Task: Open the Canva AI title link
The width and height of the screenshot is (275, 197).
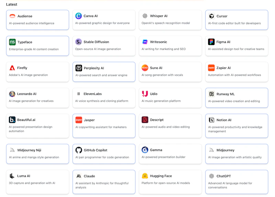Action: tap(90, 16)
